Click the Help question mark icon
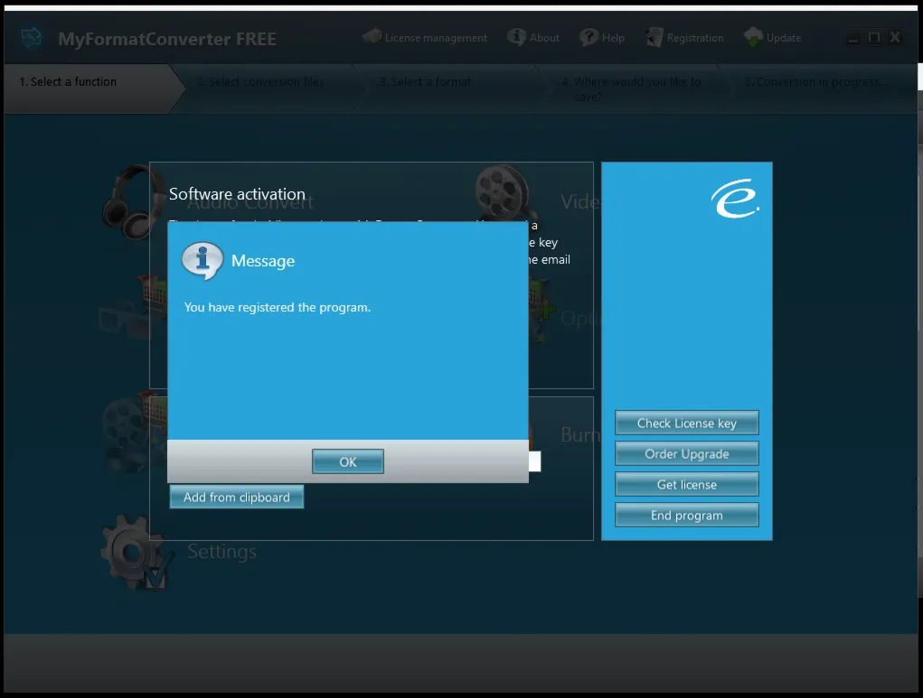This screenshot has width=923, height=698. pos(588,37)
